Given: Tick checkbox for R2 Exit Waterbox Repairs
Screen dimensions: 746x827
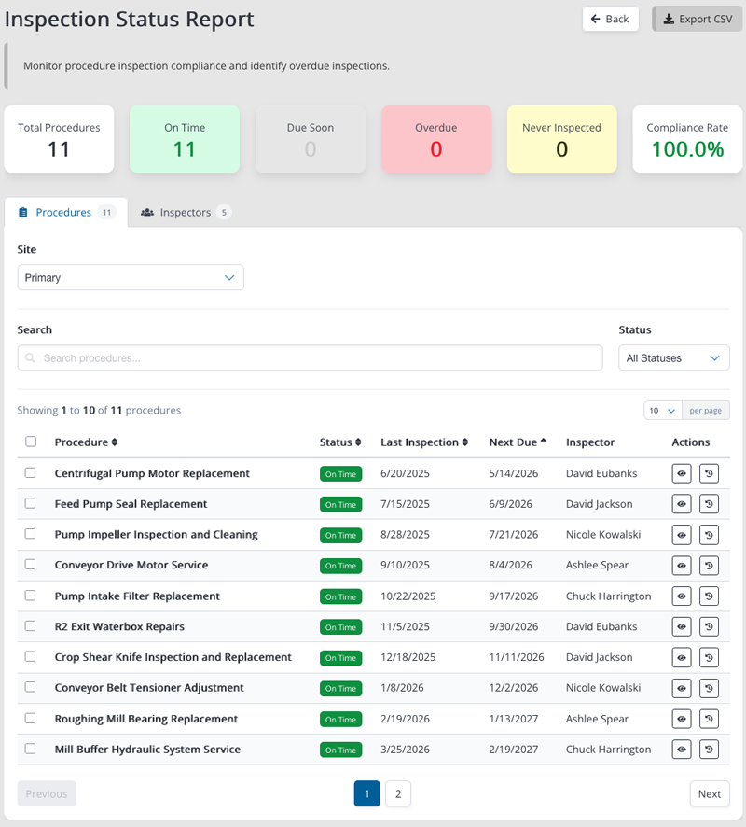Looking at the screenshot, I should coord(30,626).
